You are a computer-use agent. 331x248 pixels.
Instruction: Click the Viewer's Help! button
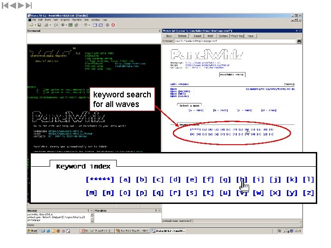tap(210, 36)
